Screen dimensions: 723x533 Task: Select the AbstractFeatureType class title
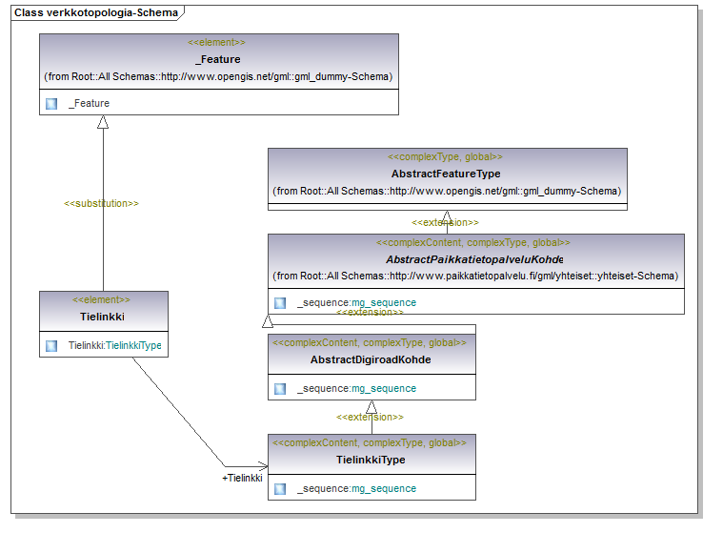[446, 174]
